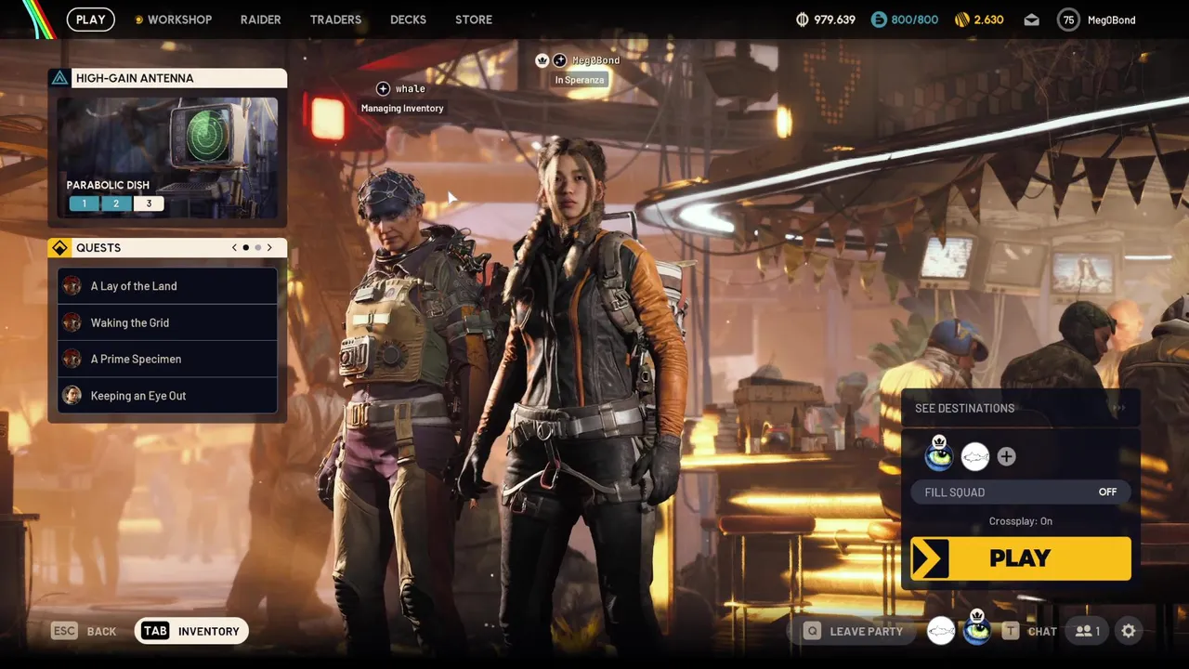Click the Managing Inventory status label
Viewport: 1189px width, 669px height.
click(402, 108)
